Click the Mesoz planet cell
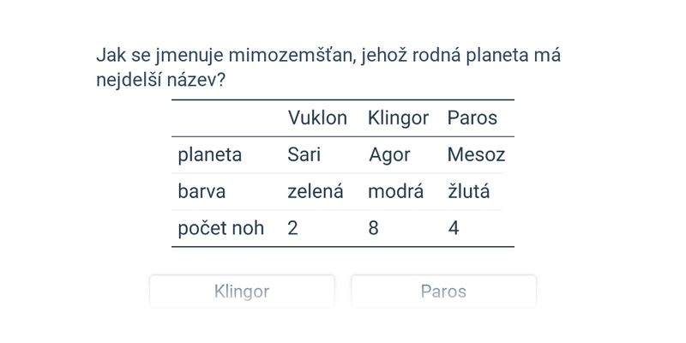Screen dimensions: 686x343 click(x=476, y=155)
